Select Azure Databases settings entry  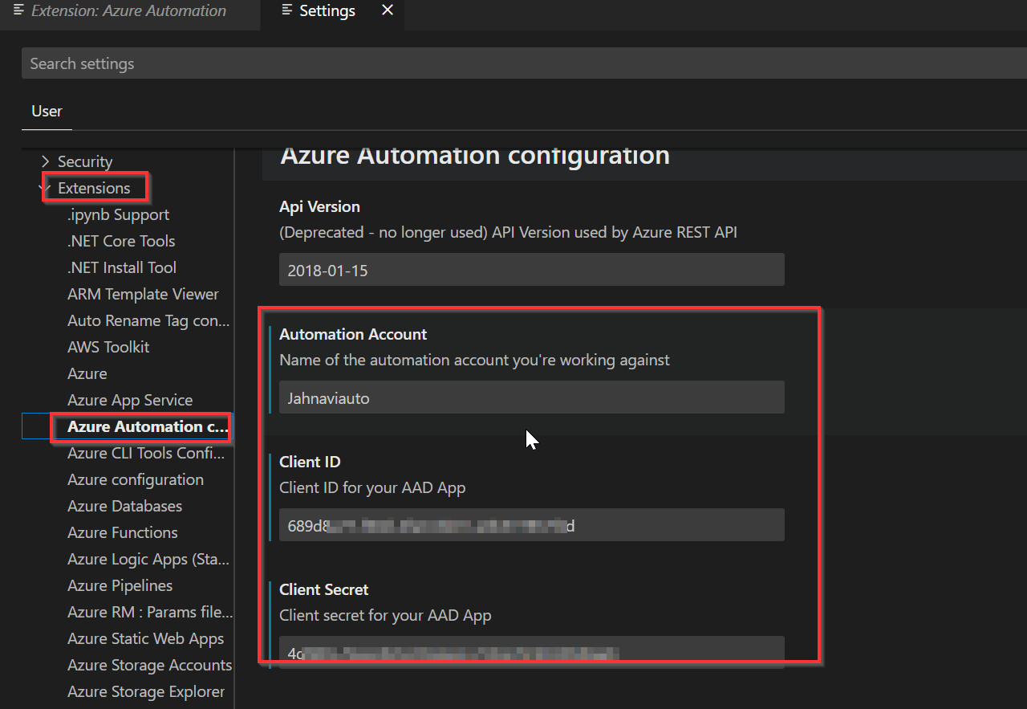(x=124, y=506)
